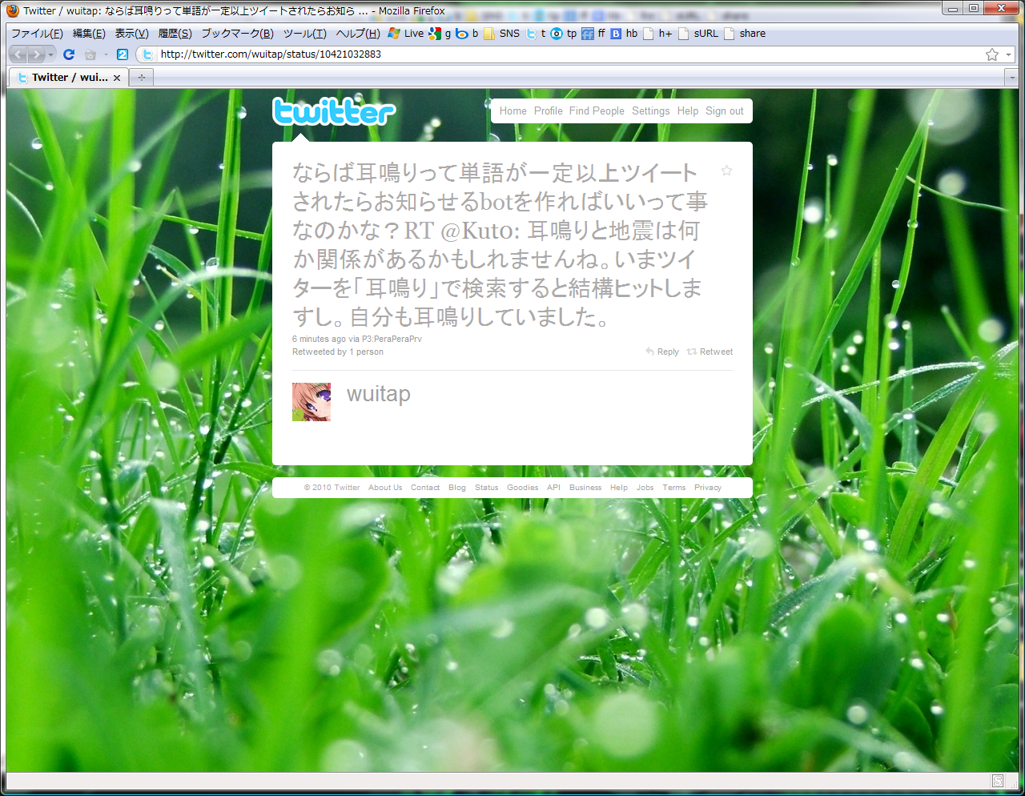
Task: Open the wuitap username link
Action: [x=379, y=394]
